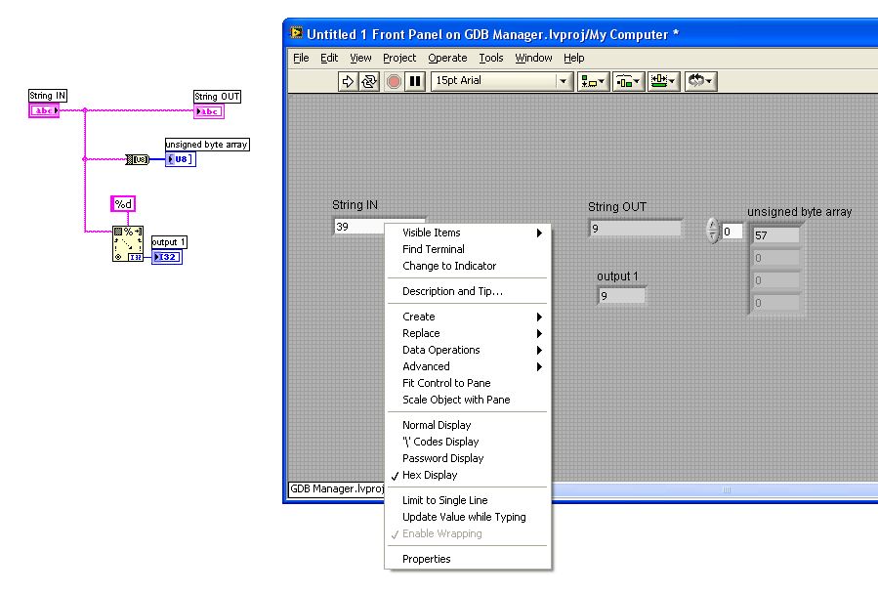The image size is (878, 593).
Task: Open the 15pt Arial font dropdown
Action: pos(501,81)
